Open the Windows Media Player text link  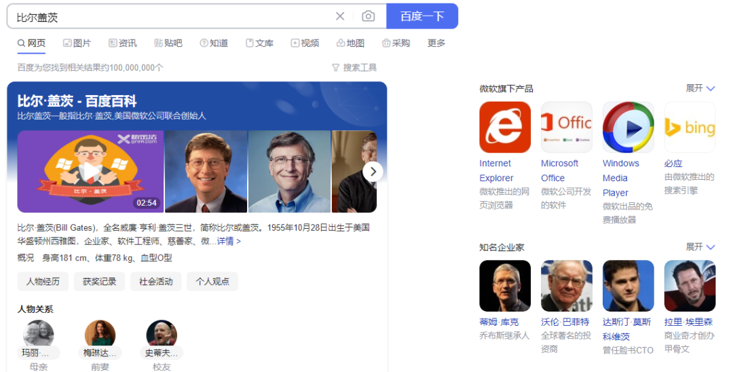point(621,178)
